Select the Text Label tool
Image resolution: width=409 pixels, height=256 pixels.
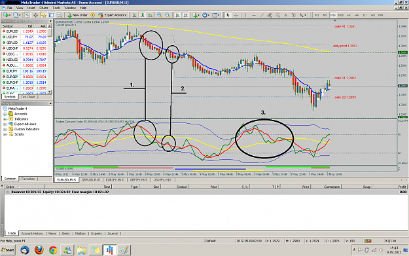[294, 15]
